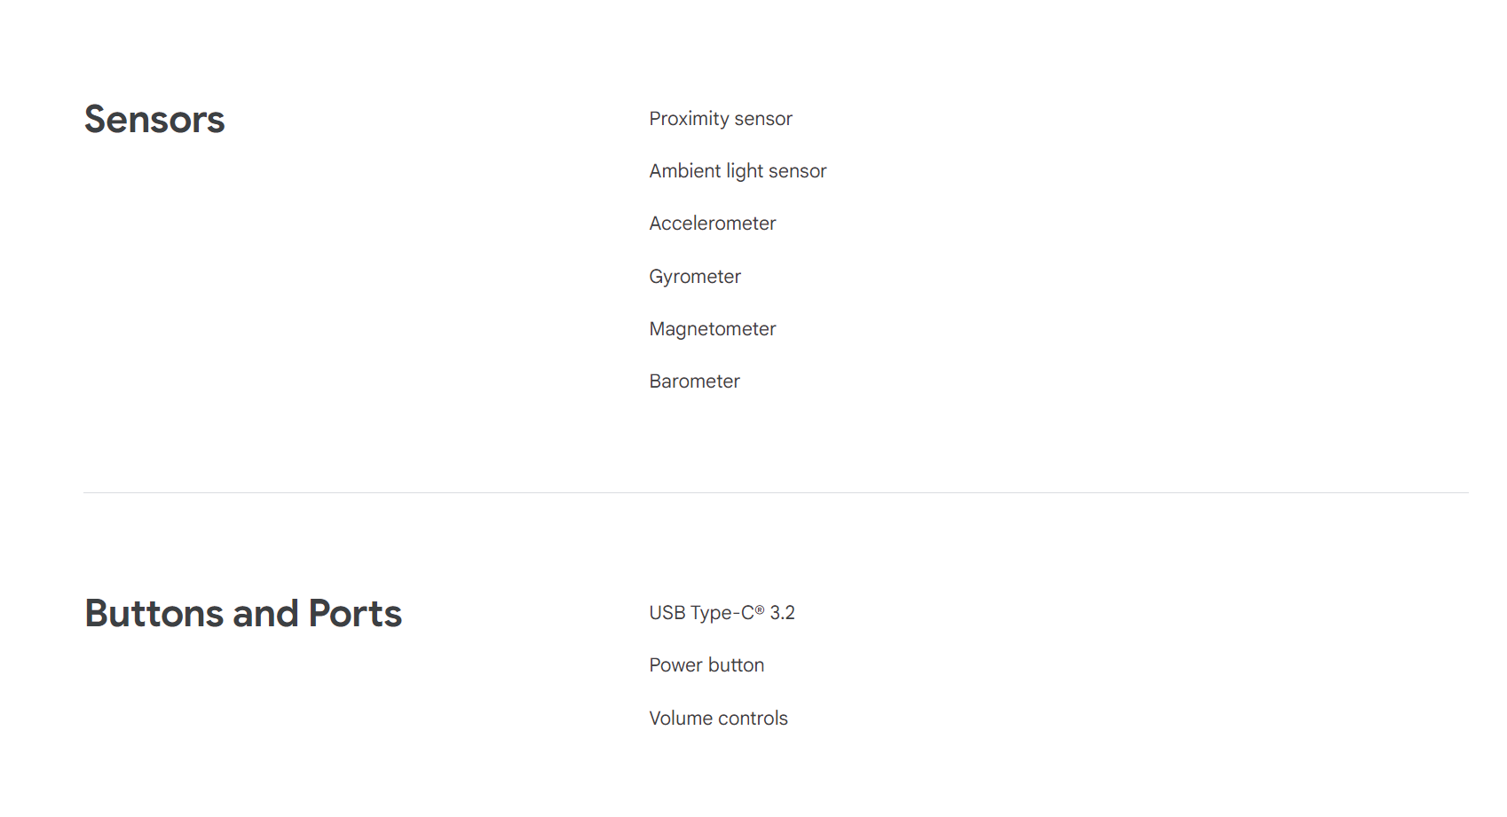Viewport: 1507px width, 817px height.
Task: Click the word Buttons in the heading
Action: [154, 614]
